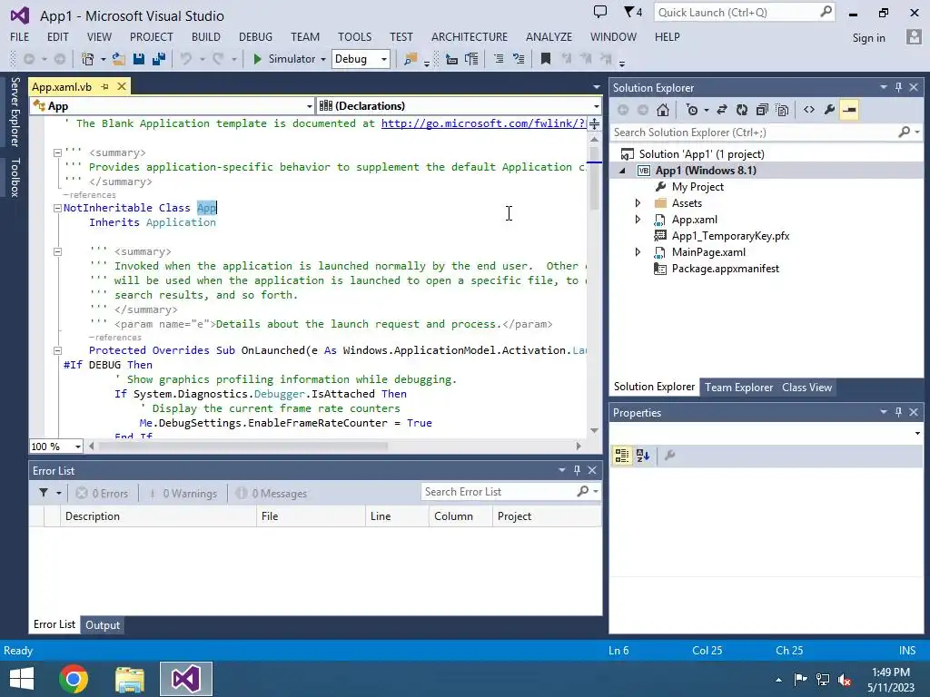Click the go.microsoft.com fwlink hyperlink in code
Screen dimensions: 930x697
click(483, 123)
